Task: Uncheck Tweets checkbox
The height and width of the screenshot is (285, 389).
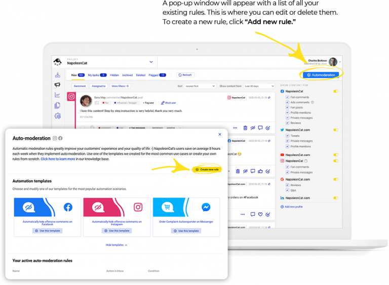Action: coord(287,136)
